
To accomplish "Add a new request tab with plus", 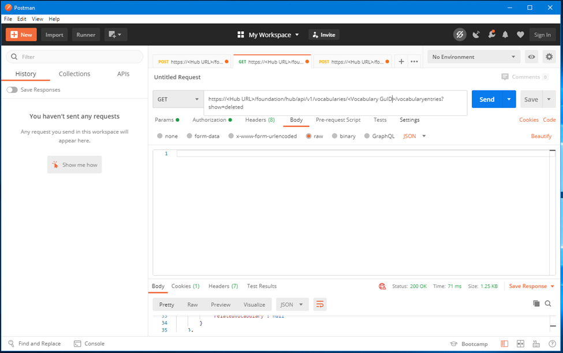I will 401,62.
